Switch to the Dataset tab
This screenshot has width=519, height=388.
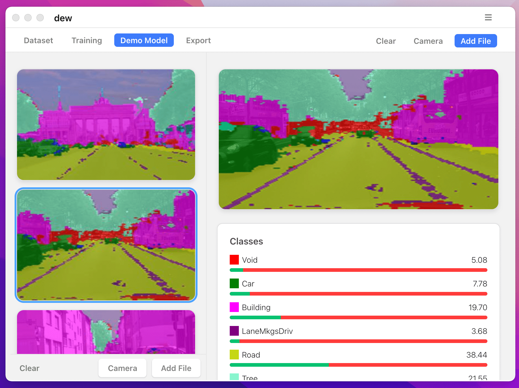pyautogui.click(x=38, y=40)
